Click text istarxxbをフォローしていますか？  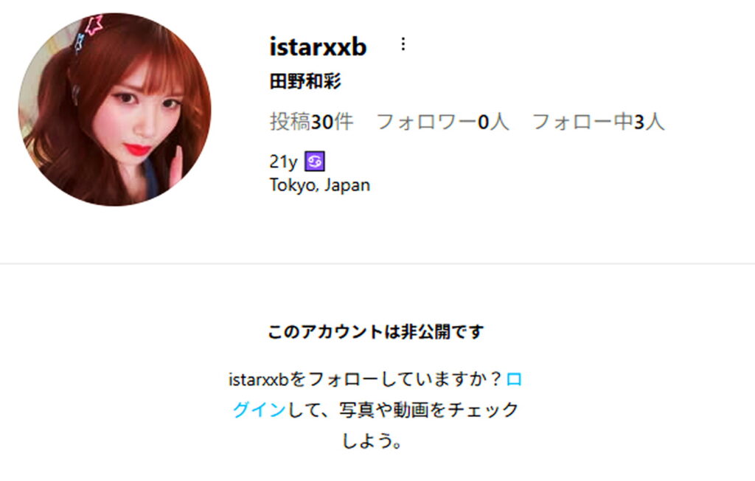(x=366, y=379)
